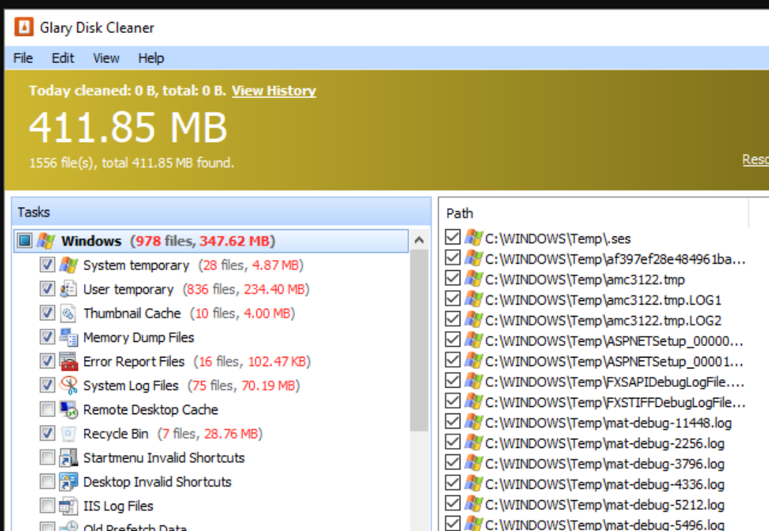Click the Error Report Files icon
Screen dimensions: 769x531
coord(69,361)
